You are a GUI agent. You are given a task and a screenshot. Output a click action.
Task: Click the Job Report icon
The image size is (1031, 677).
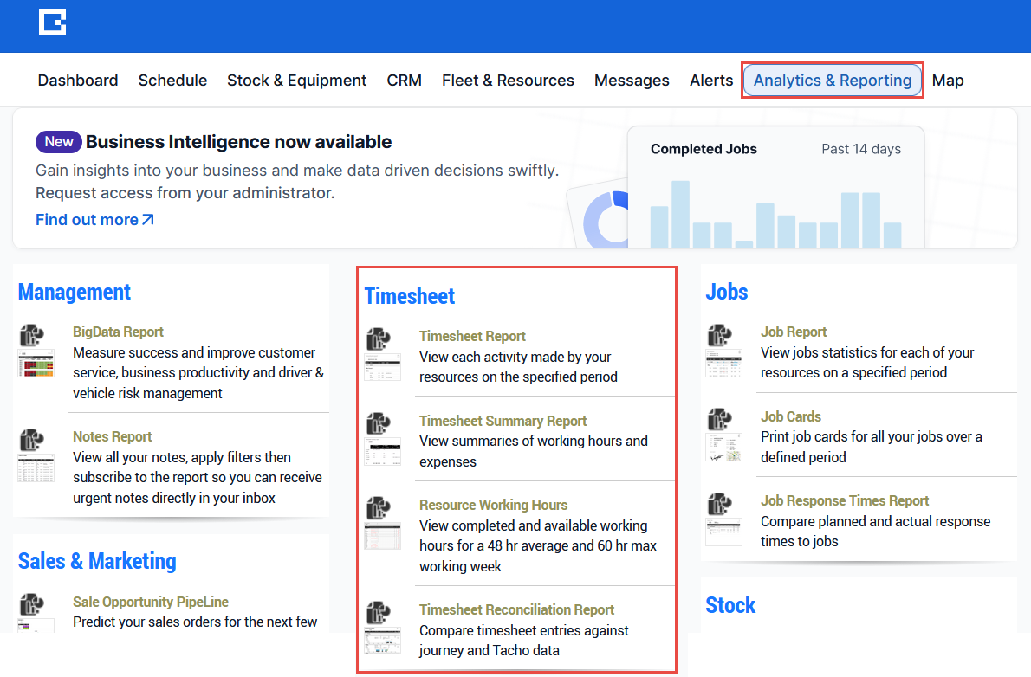pyautogui.click(x=723, y=350)
